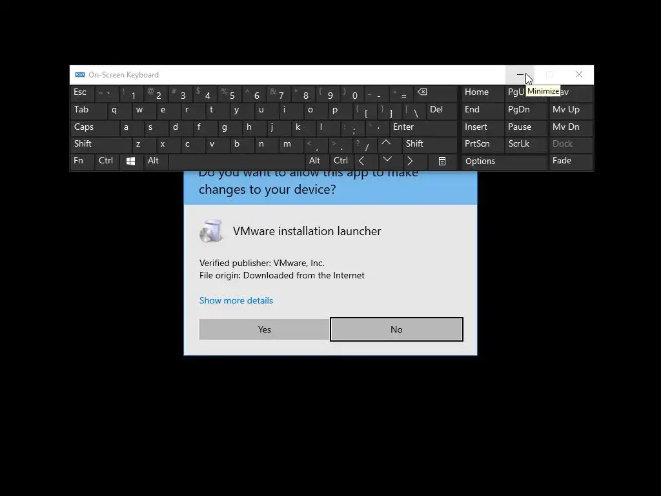The image size is (661, 496).
Task: Click the Mv Dn key
Action: 571,128
